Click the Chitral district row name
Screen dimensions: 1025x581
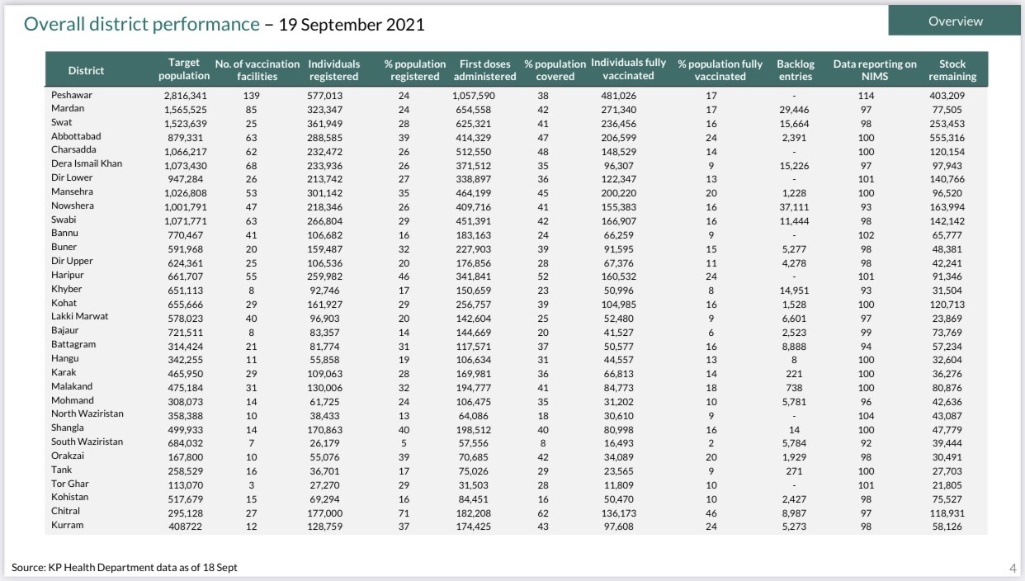(67, 511)
